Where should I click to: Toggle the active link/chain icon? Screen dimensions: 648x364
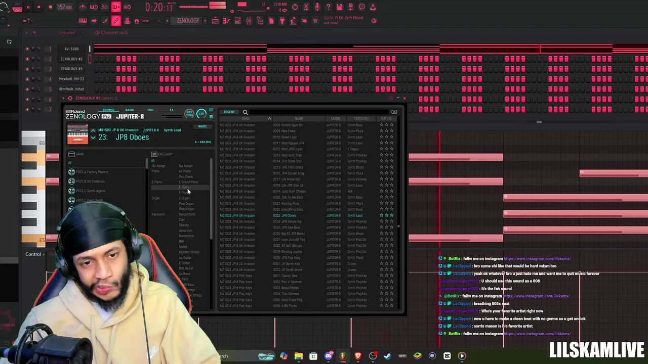(x=116, y=21)
